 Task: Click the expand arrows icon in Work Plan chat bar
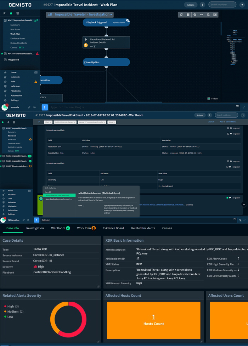point(244,108)
